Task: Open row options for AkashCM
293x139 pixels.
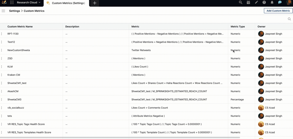Action: tap(2, 91)
